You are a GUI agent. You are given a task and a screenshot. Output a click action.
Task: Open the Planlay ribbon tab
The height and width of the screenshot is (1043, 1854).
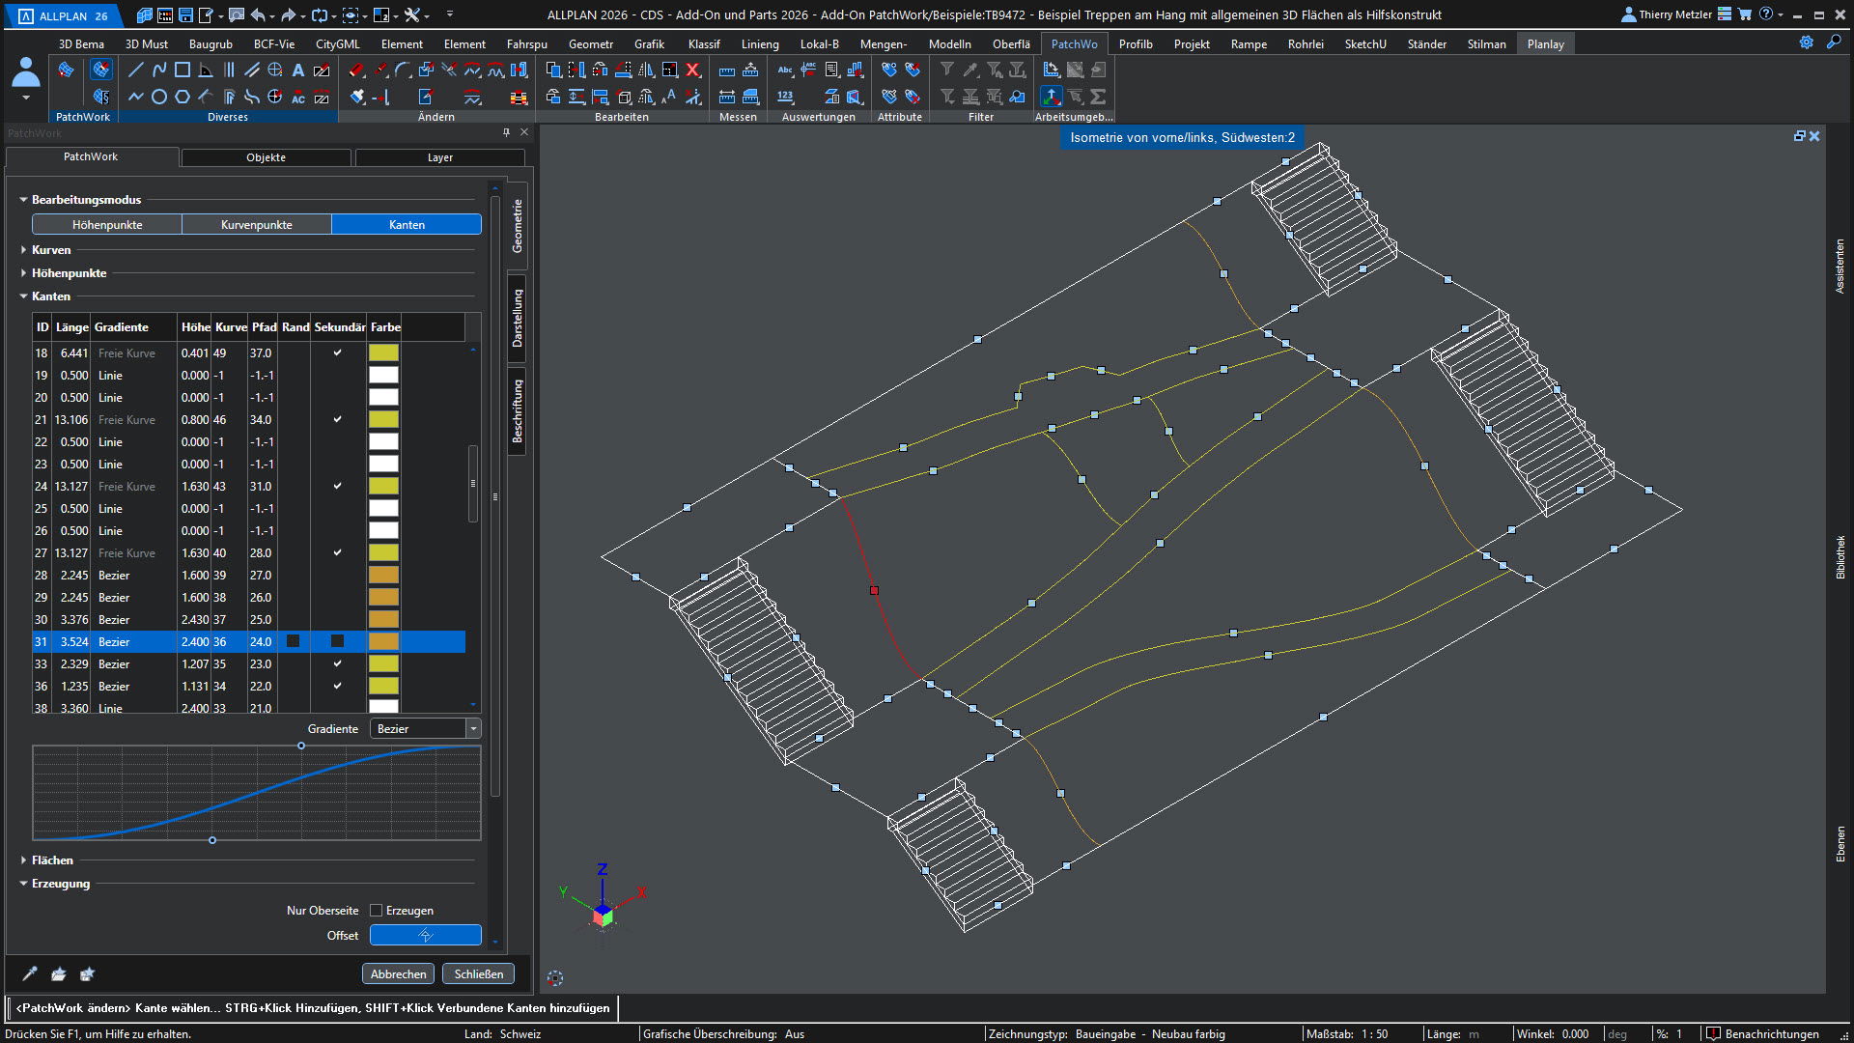click(x=1545, y=44)
